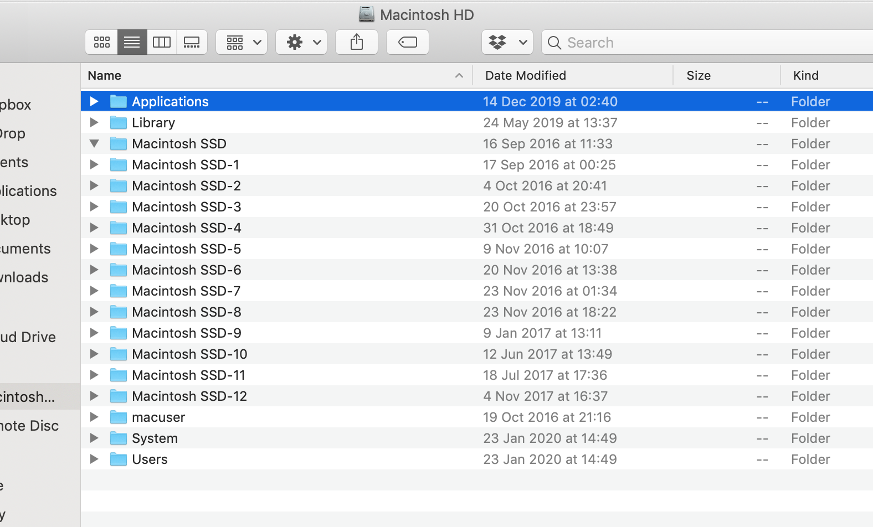Select the Macintosh SSD-8 folder icon
This screenshot has width=873, height=527.
click(x=118, y=312)
